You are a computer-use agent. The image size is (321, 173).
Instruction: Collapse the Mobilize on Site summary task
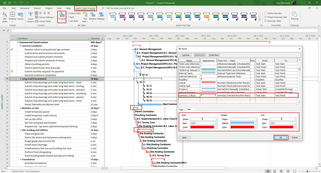21,108
